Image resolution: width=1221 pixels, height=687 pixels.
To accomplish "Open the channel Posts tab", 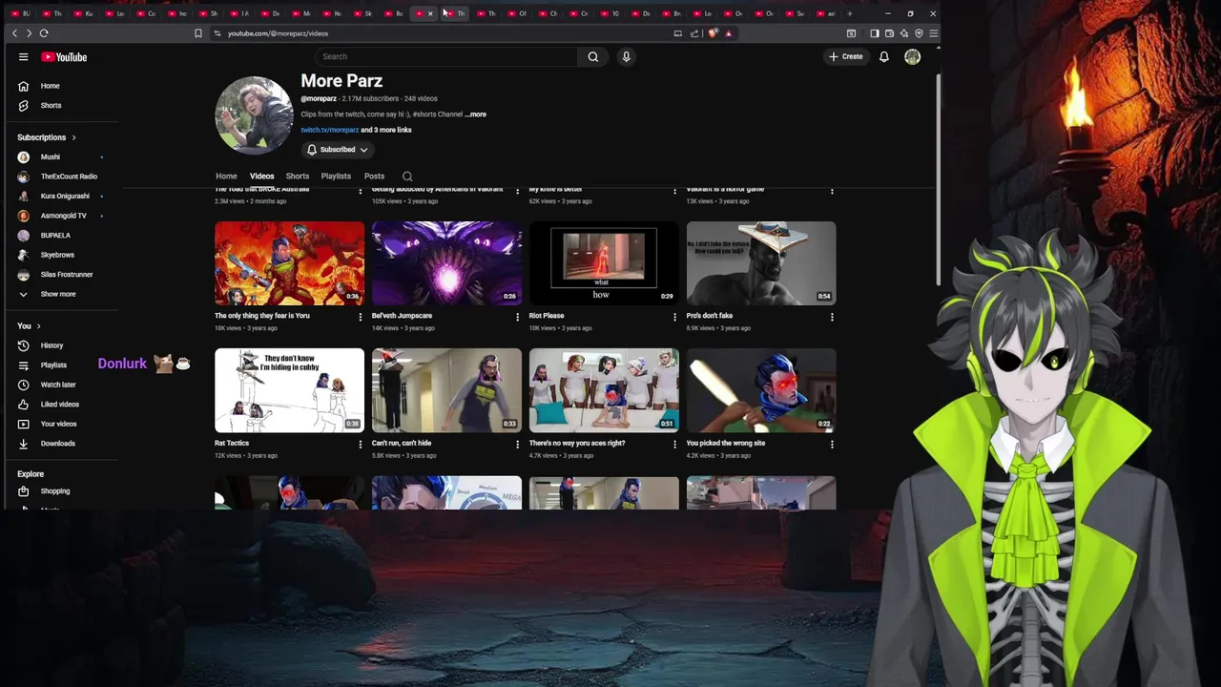I will tap(374, 177).
